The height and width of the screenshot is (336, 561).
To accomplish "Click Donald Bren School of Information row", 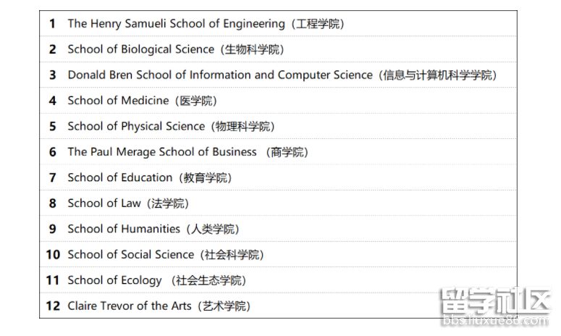I will click(278, 75).
